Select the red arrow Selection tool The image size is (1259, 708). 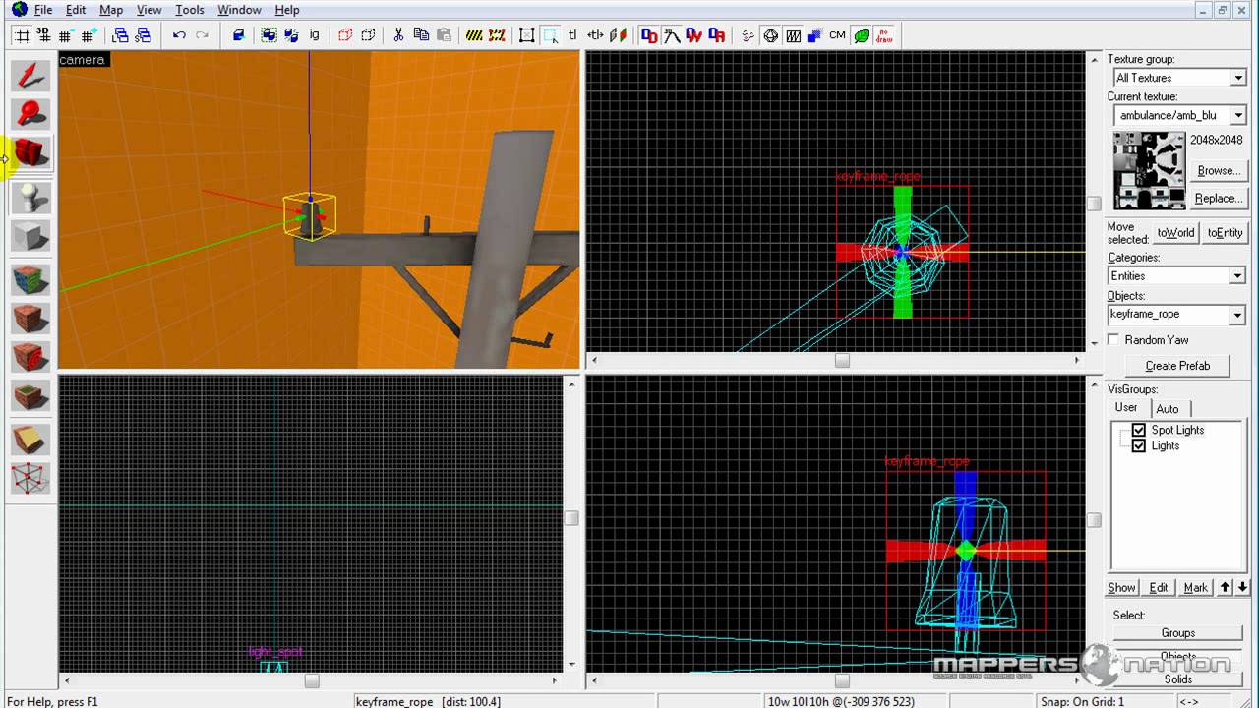coord(30,77)
